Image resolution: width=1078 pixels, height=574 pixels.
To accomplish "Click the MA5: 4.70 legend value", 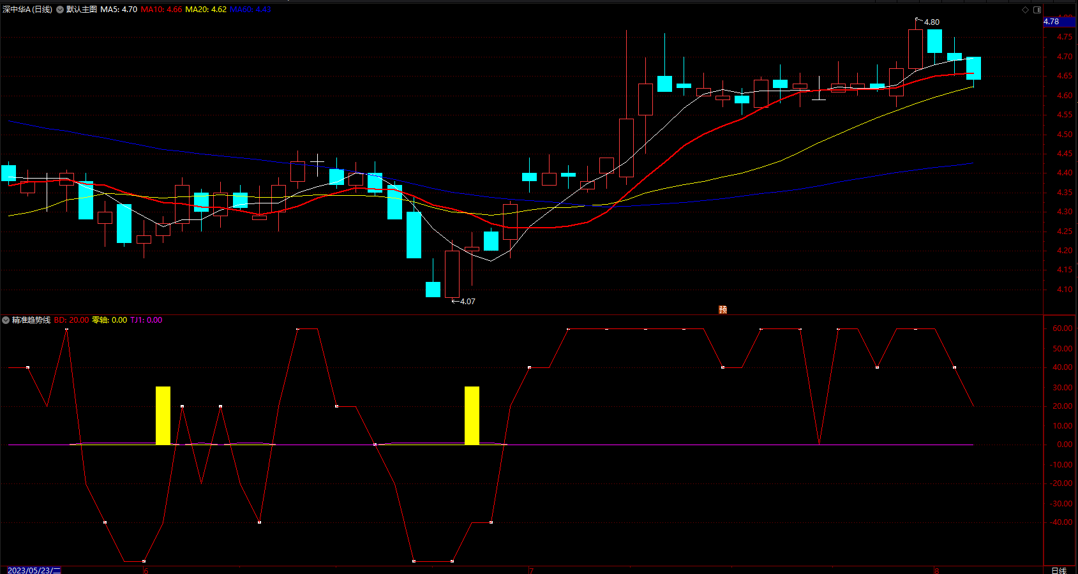I will [x=119, y=10].
